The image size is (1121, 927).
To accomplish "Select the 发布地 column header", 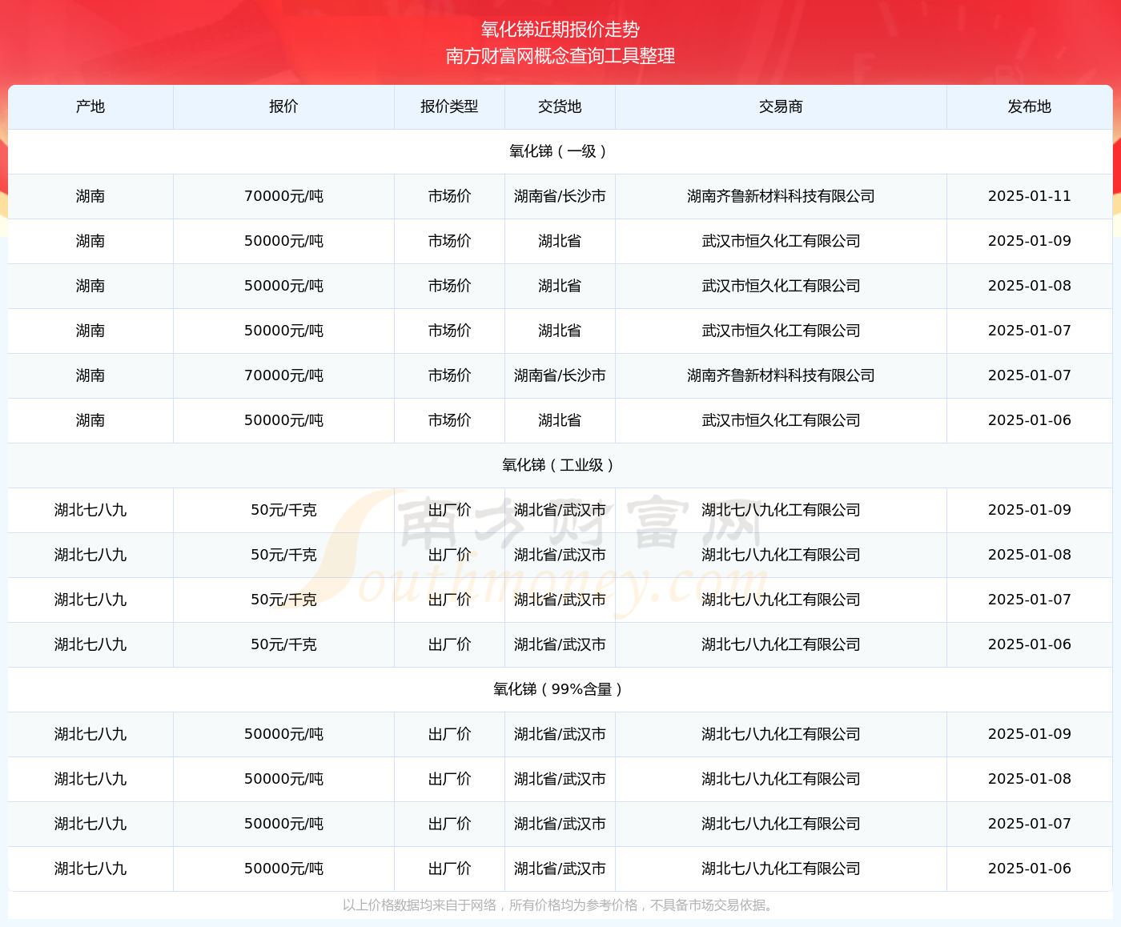I will tap(1030, 106).
